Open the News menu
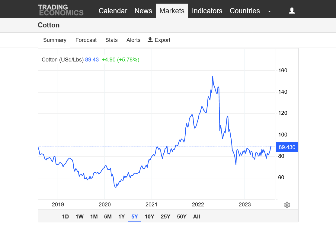The height and width of the screenshot is (229, 336). pyautogui.click(x=143, y=11)
